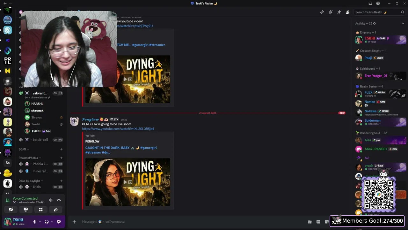Join the Trials voice channel
Viewport: 408px width, 230px height.
point(41,187)
